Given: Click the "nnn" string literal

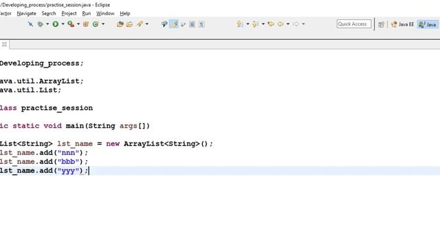Looking at the screenshot, I should pyautogui.click(x=68, y=153).
